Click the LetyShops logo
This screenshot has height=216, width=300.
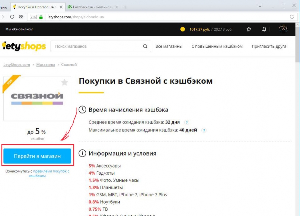pos(24,46)
